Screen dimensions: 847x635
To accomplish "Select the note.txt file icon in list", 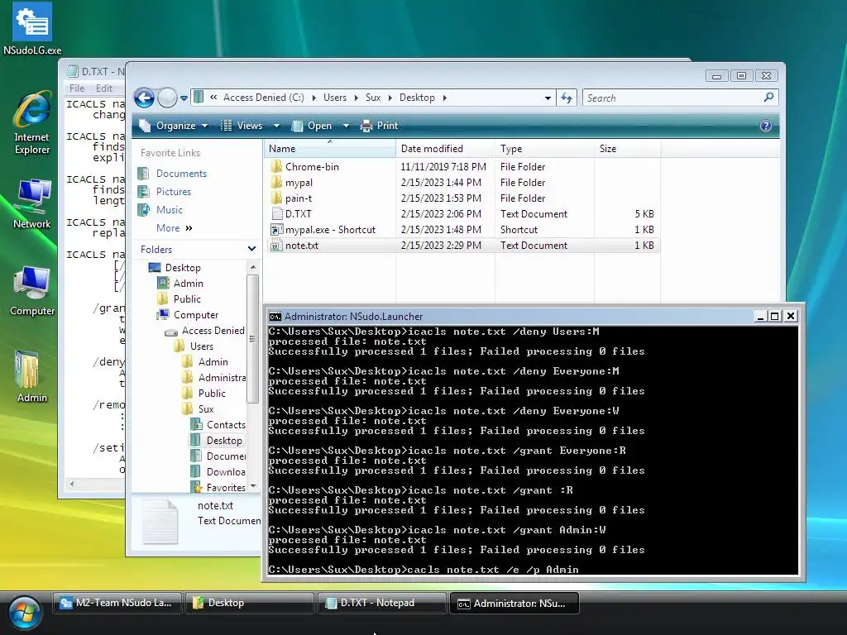I will point(276,245).
